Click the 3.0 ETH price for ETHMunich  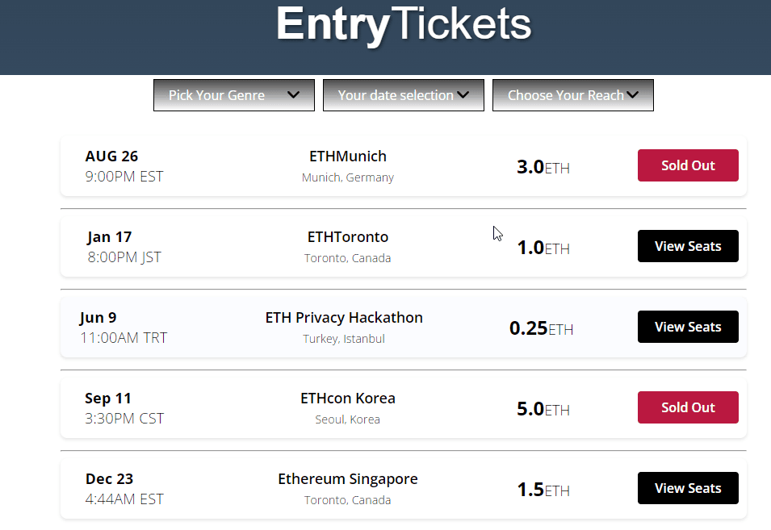543,167
